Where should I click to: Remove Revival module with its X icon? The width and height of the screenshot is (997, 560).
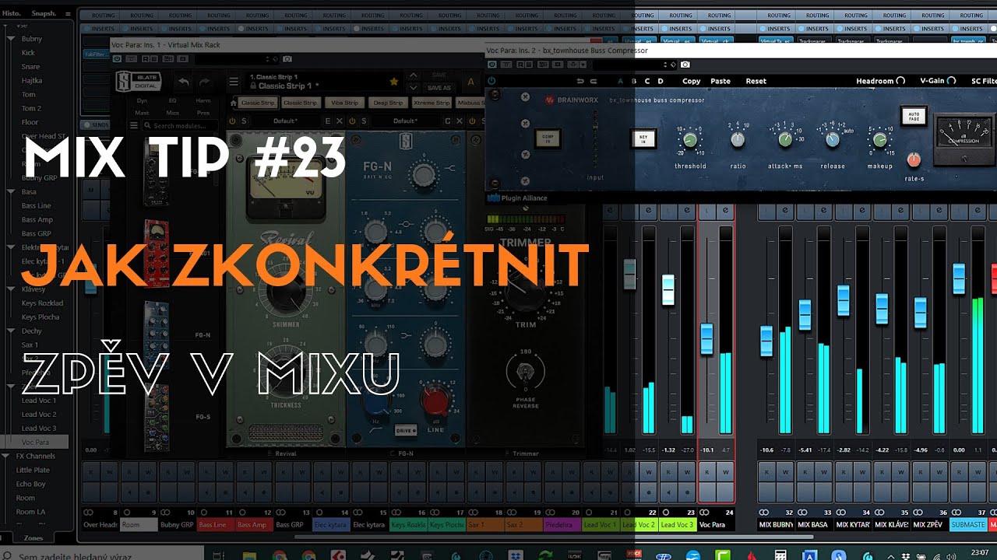click(x=339, y=121)
